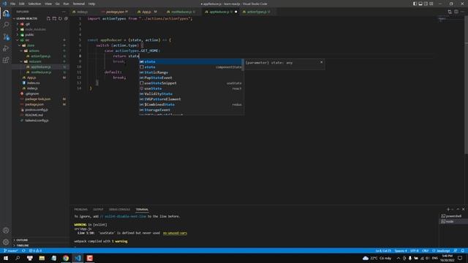
Task: Open the Selection menu
Action: (x=34, y=4)
